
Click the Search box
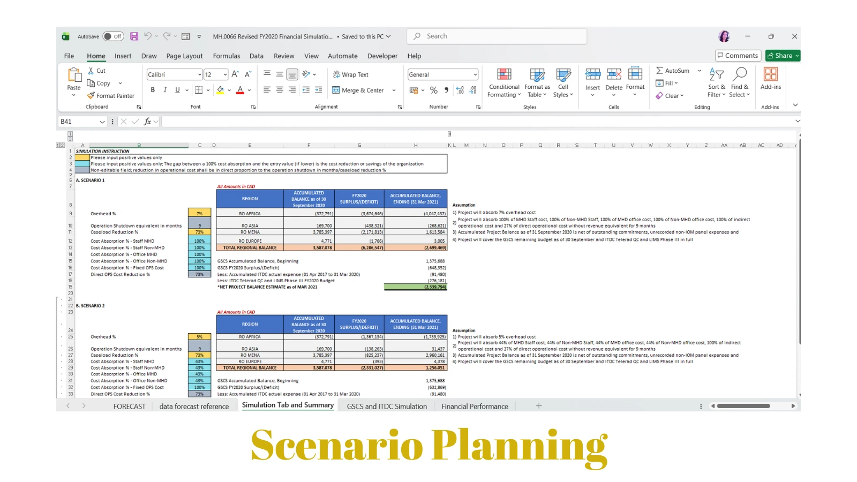click(497, 36)
